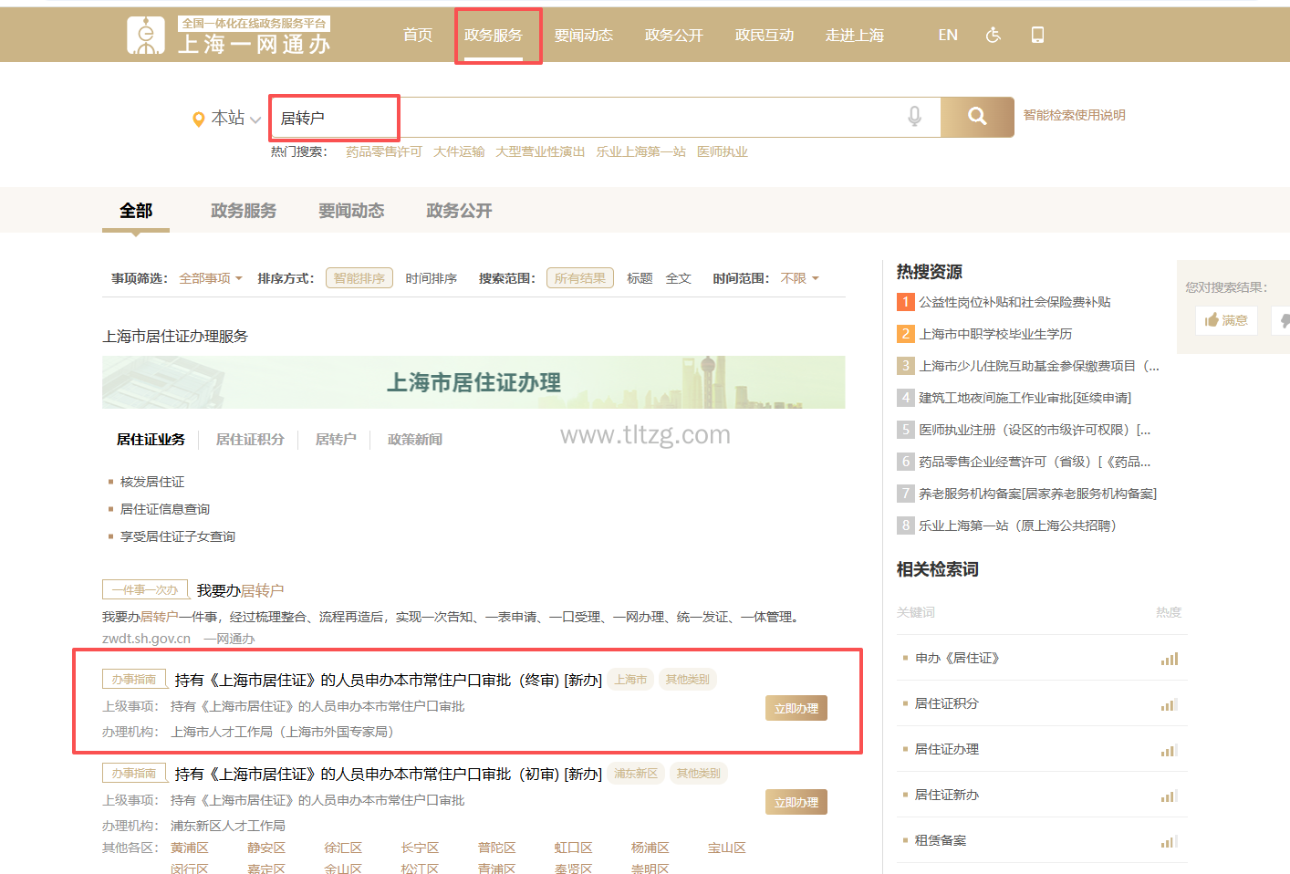
Task: Open the 全部事项 filter dropdown
Action: click(x=211, y=278)
